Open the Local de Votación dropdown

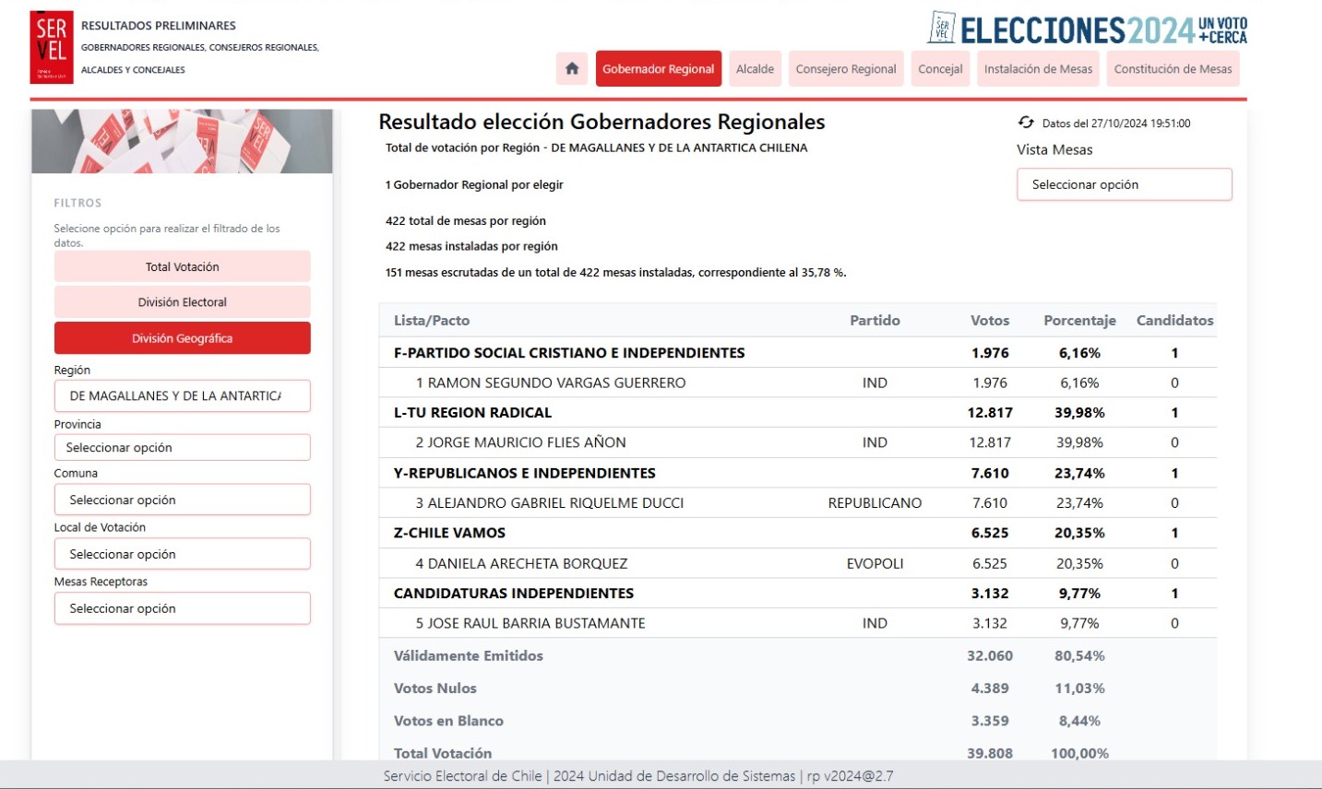(x=183, y=554)
